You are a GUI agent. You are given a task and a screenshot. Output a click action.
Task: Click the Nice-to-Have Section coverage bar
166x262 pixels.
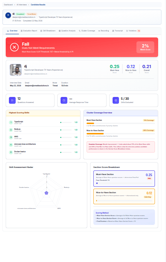121,134
